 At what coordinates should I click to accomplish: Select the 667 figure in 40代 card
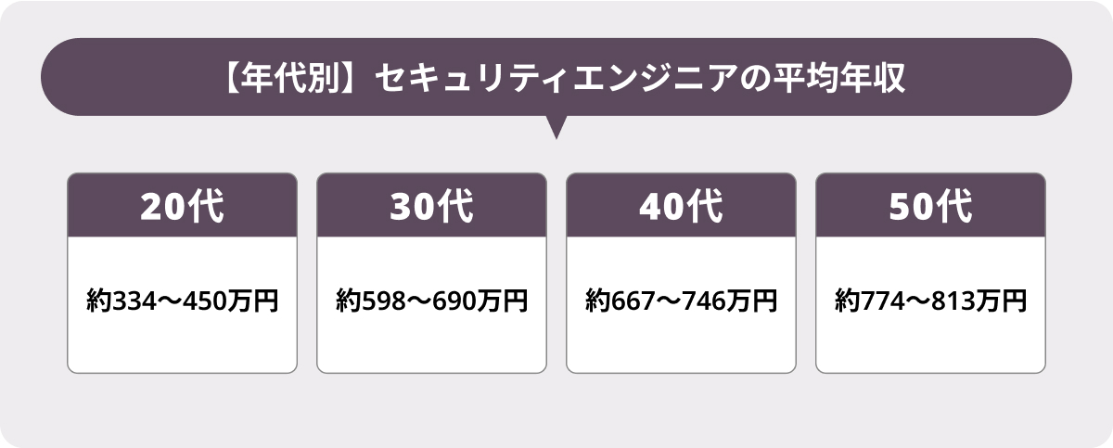pyautogui.click(x=629, y=301)
